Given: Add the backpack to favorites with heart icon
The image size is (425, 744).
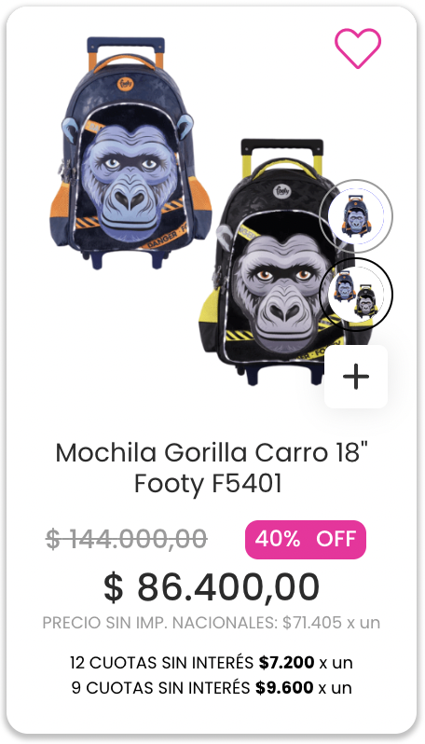Looking at the screenshot, I should 358,48.
